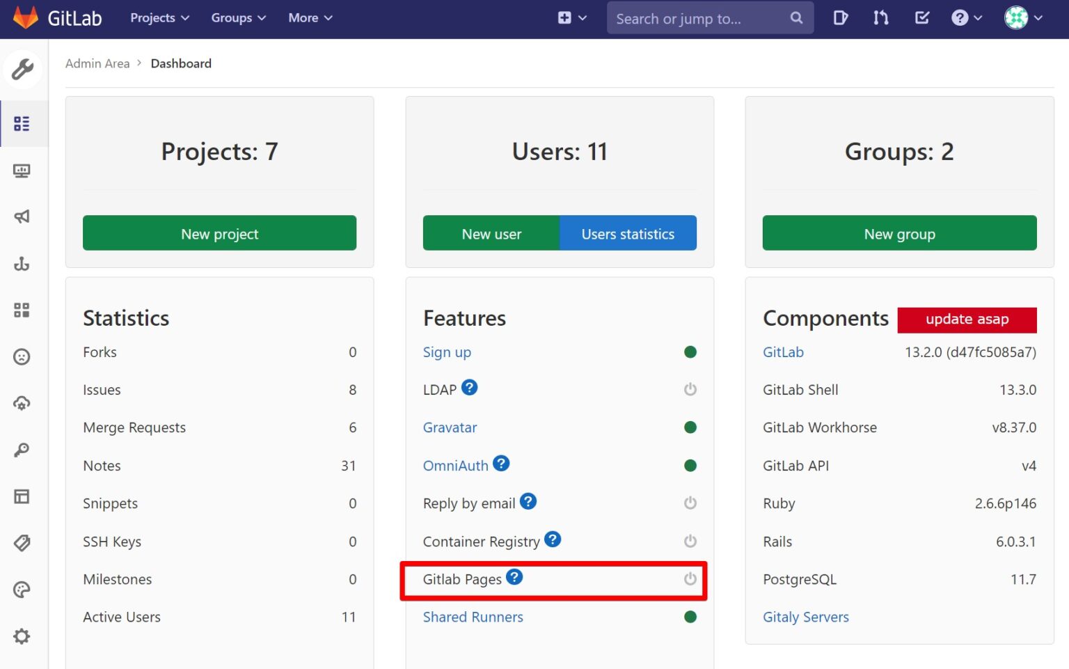Click the Shared Runners green status dot

point(690,617)
